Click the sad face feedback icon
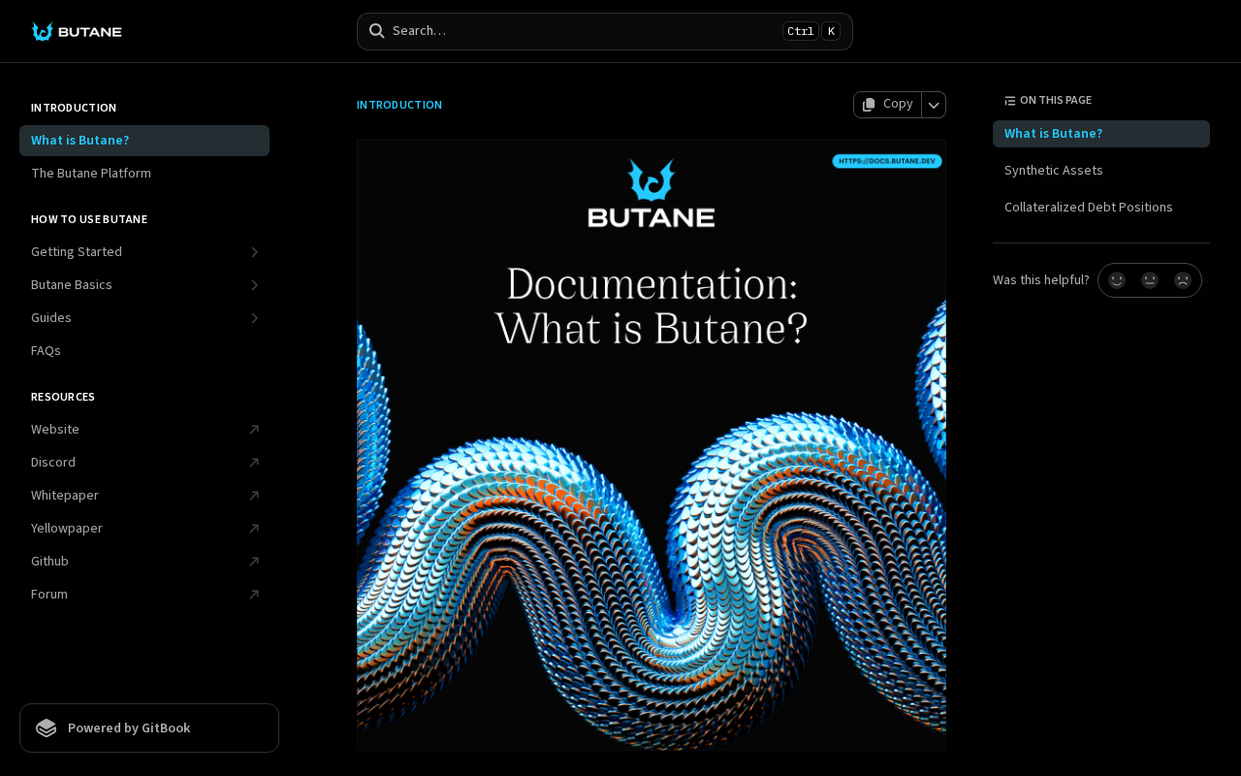The width and height of the screenshot is (1241, 776). pos(1183,280)
